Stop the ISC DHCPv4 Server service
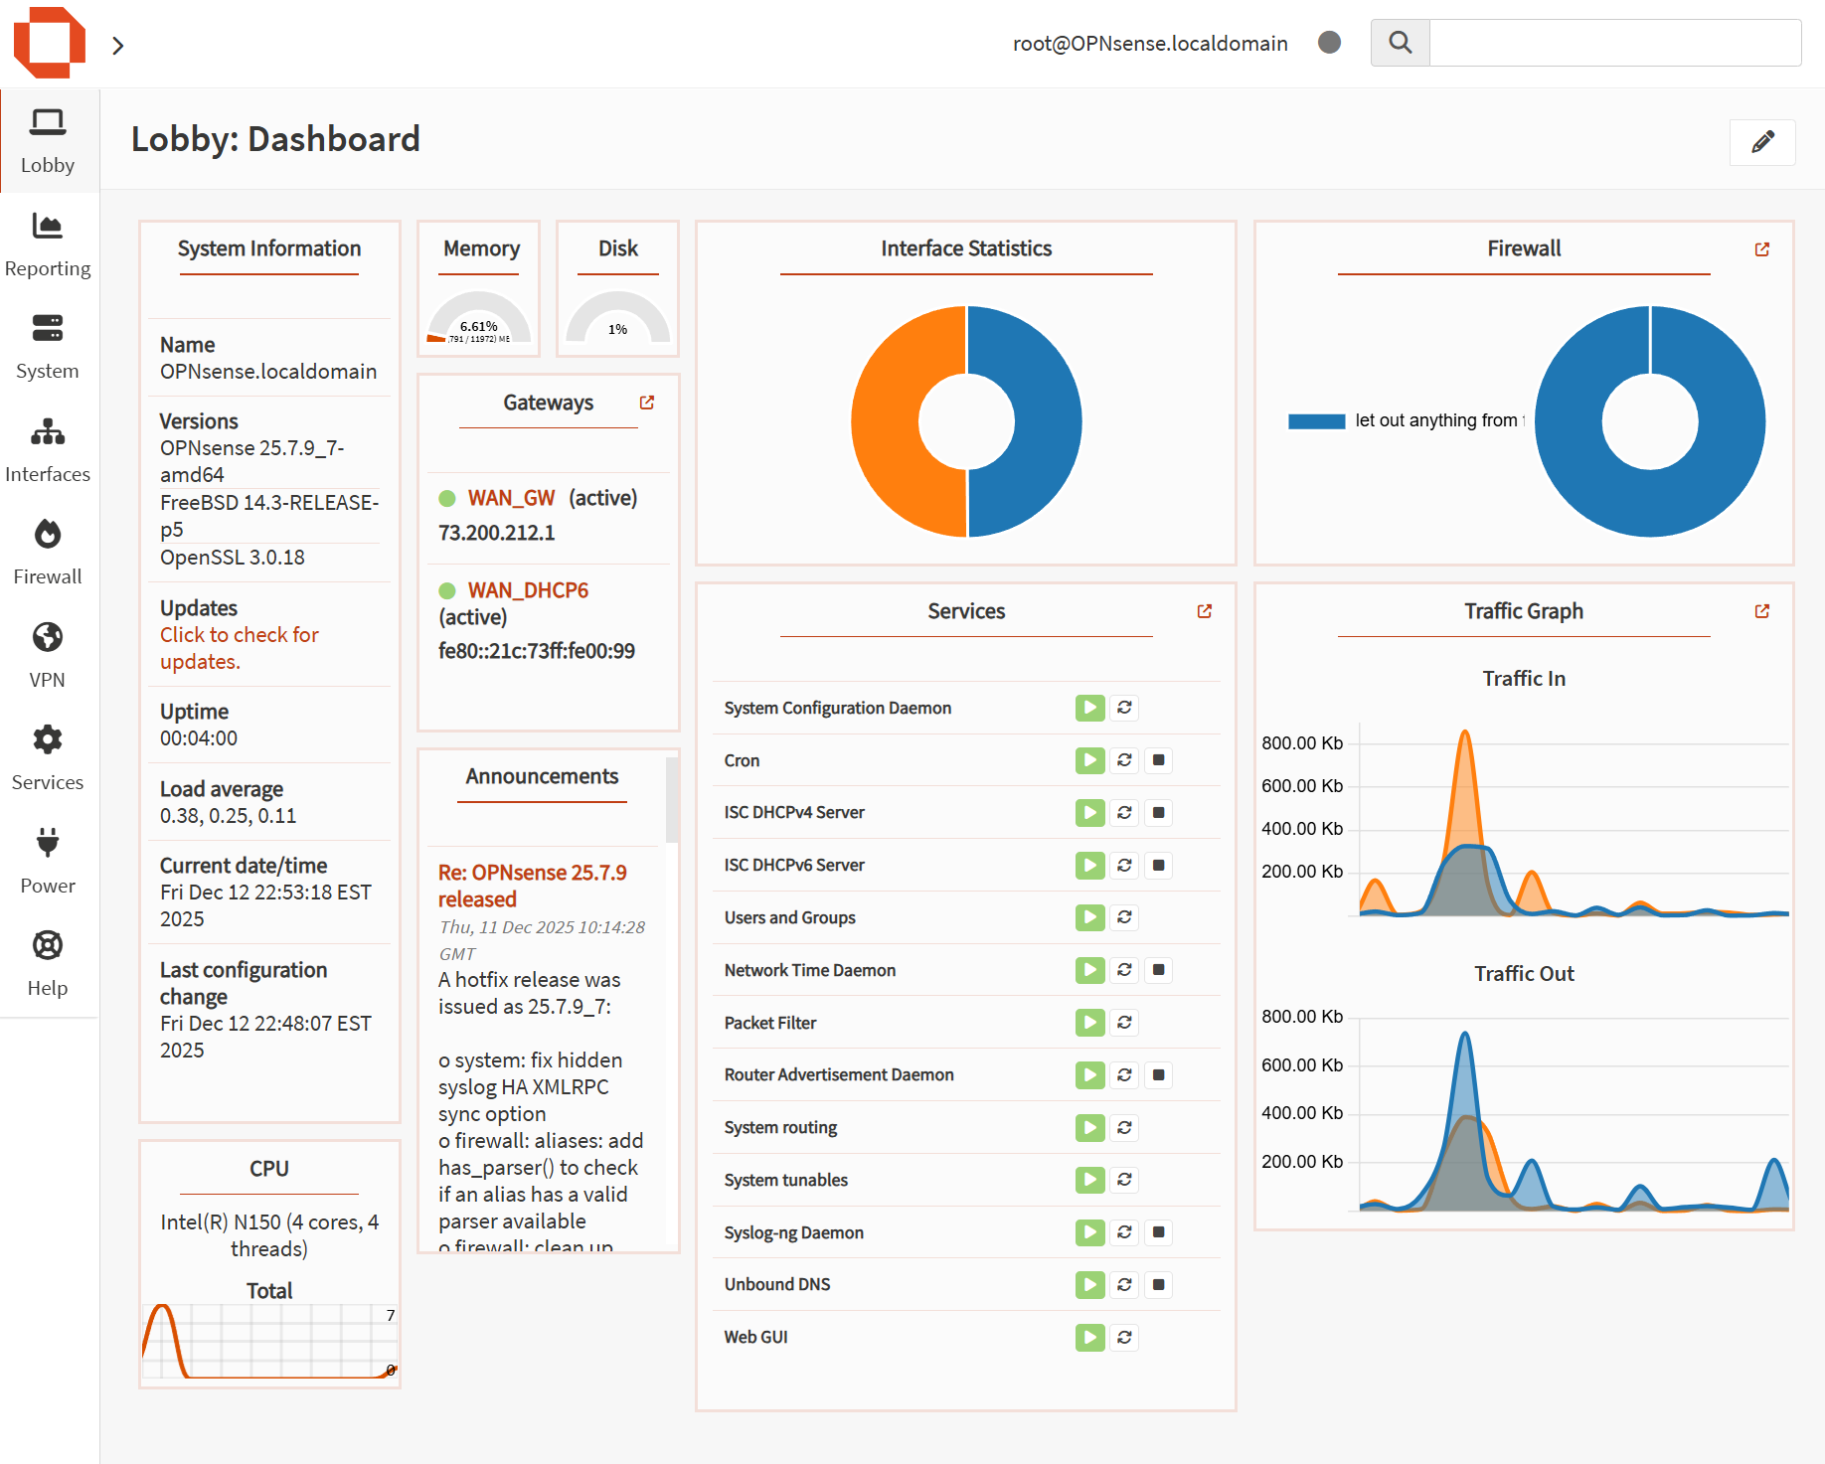 tap(1158, 813)
